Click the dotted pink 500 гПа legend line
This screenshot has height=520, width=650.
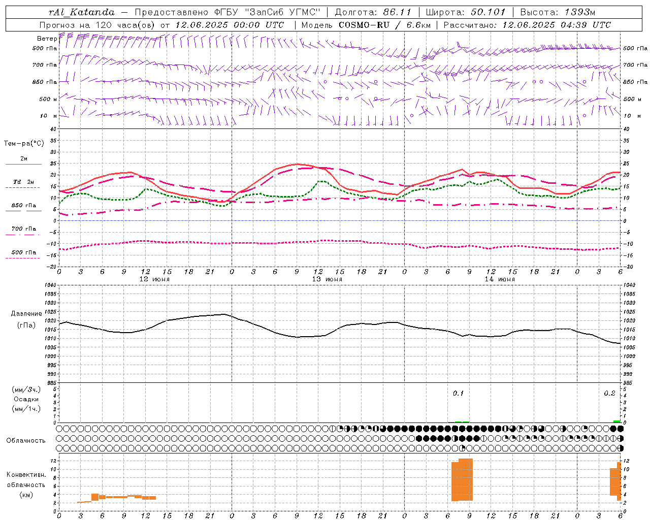click(22, 258)
